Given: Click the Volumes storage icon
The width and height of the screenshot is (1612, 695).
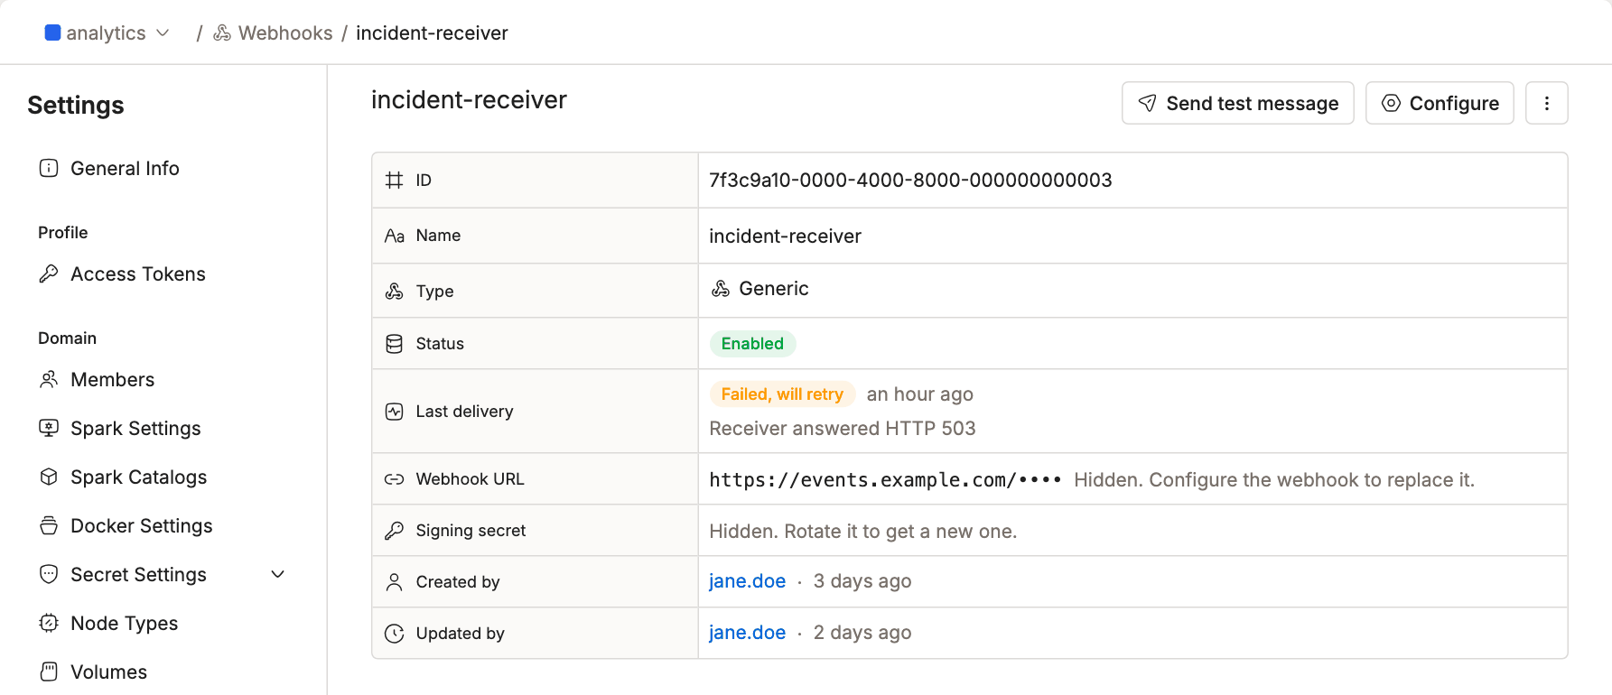Looking at the screenshot, I should [49, 672].
